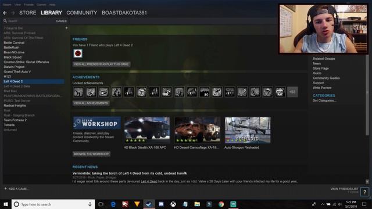This screenshot has height=209, width=372.
Task: Select Radical Heights in games list
Action: (15, 106)
